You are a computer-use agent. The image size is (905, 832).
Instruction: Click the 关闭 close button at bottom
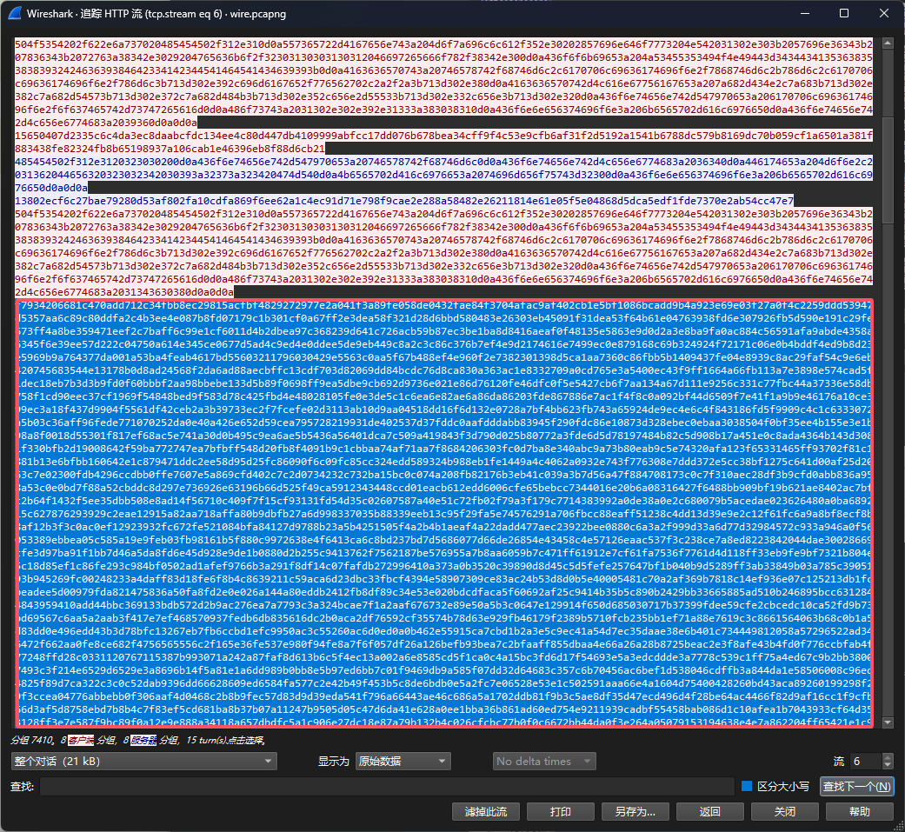(785, 811)
